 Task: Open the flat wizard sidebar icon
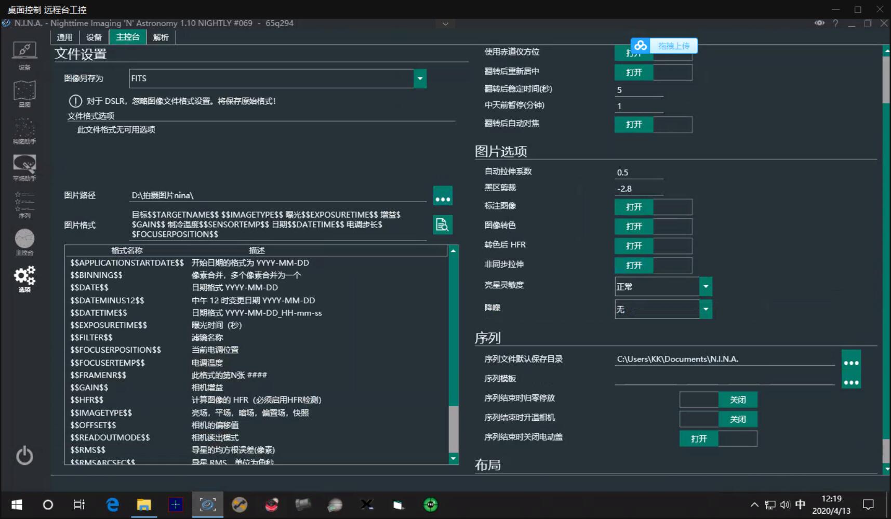point(24,168)
